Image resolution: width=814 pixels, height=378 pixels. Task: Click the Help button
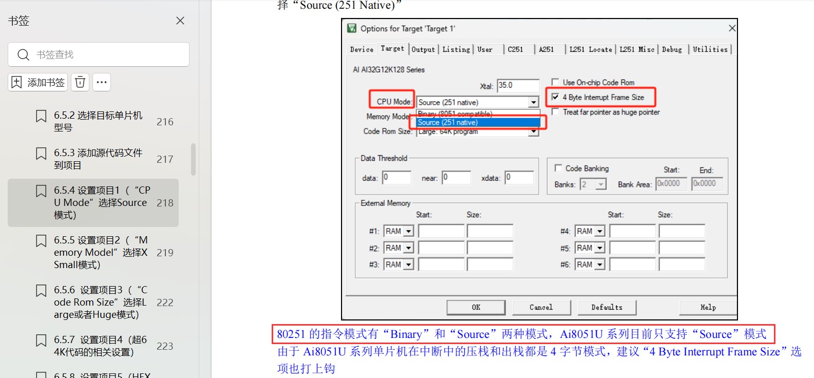(x=708, y=307)
